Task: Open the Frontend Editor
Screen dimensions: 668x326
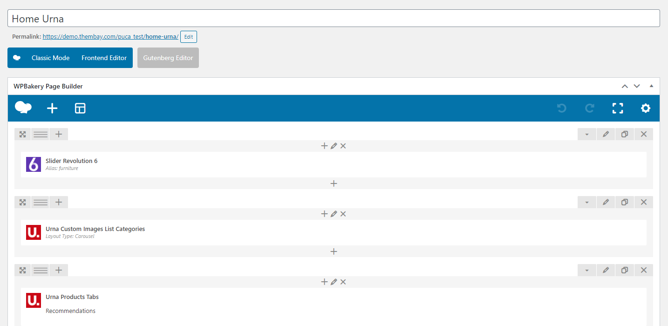Action: tap(104, 58)
